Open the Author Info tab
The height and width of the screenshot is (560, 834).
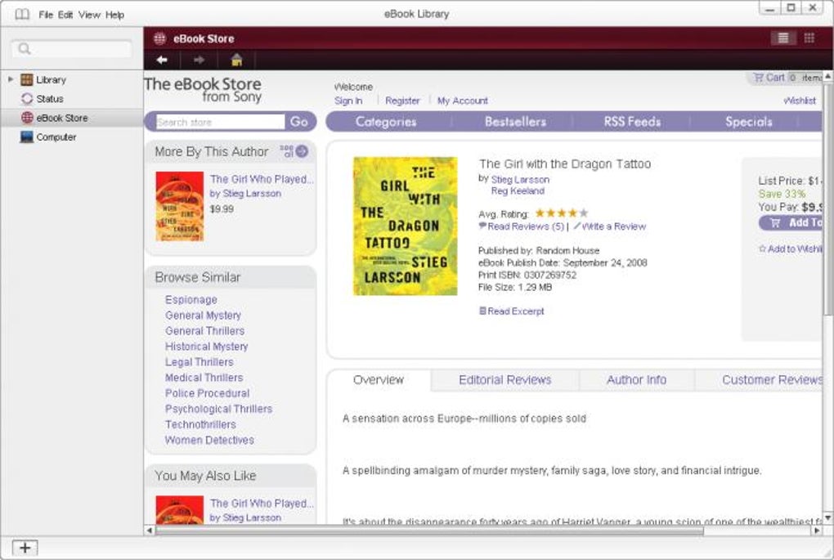(x=636, y=380)
